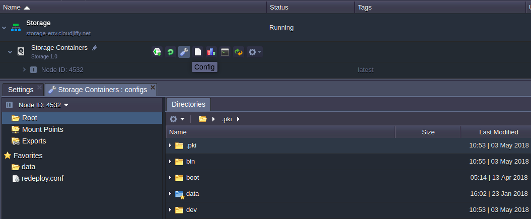Click the Add Nodes icon for Storage Containers

157,52
